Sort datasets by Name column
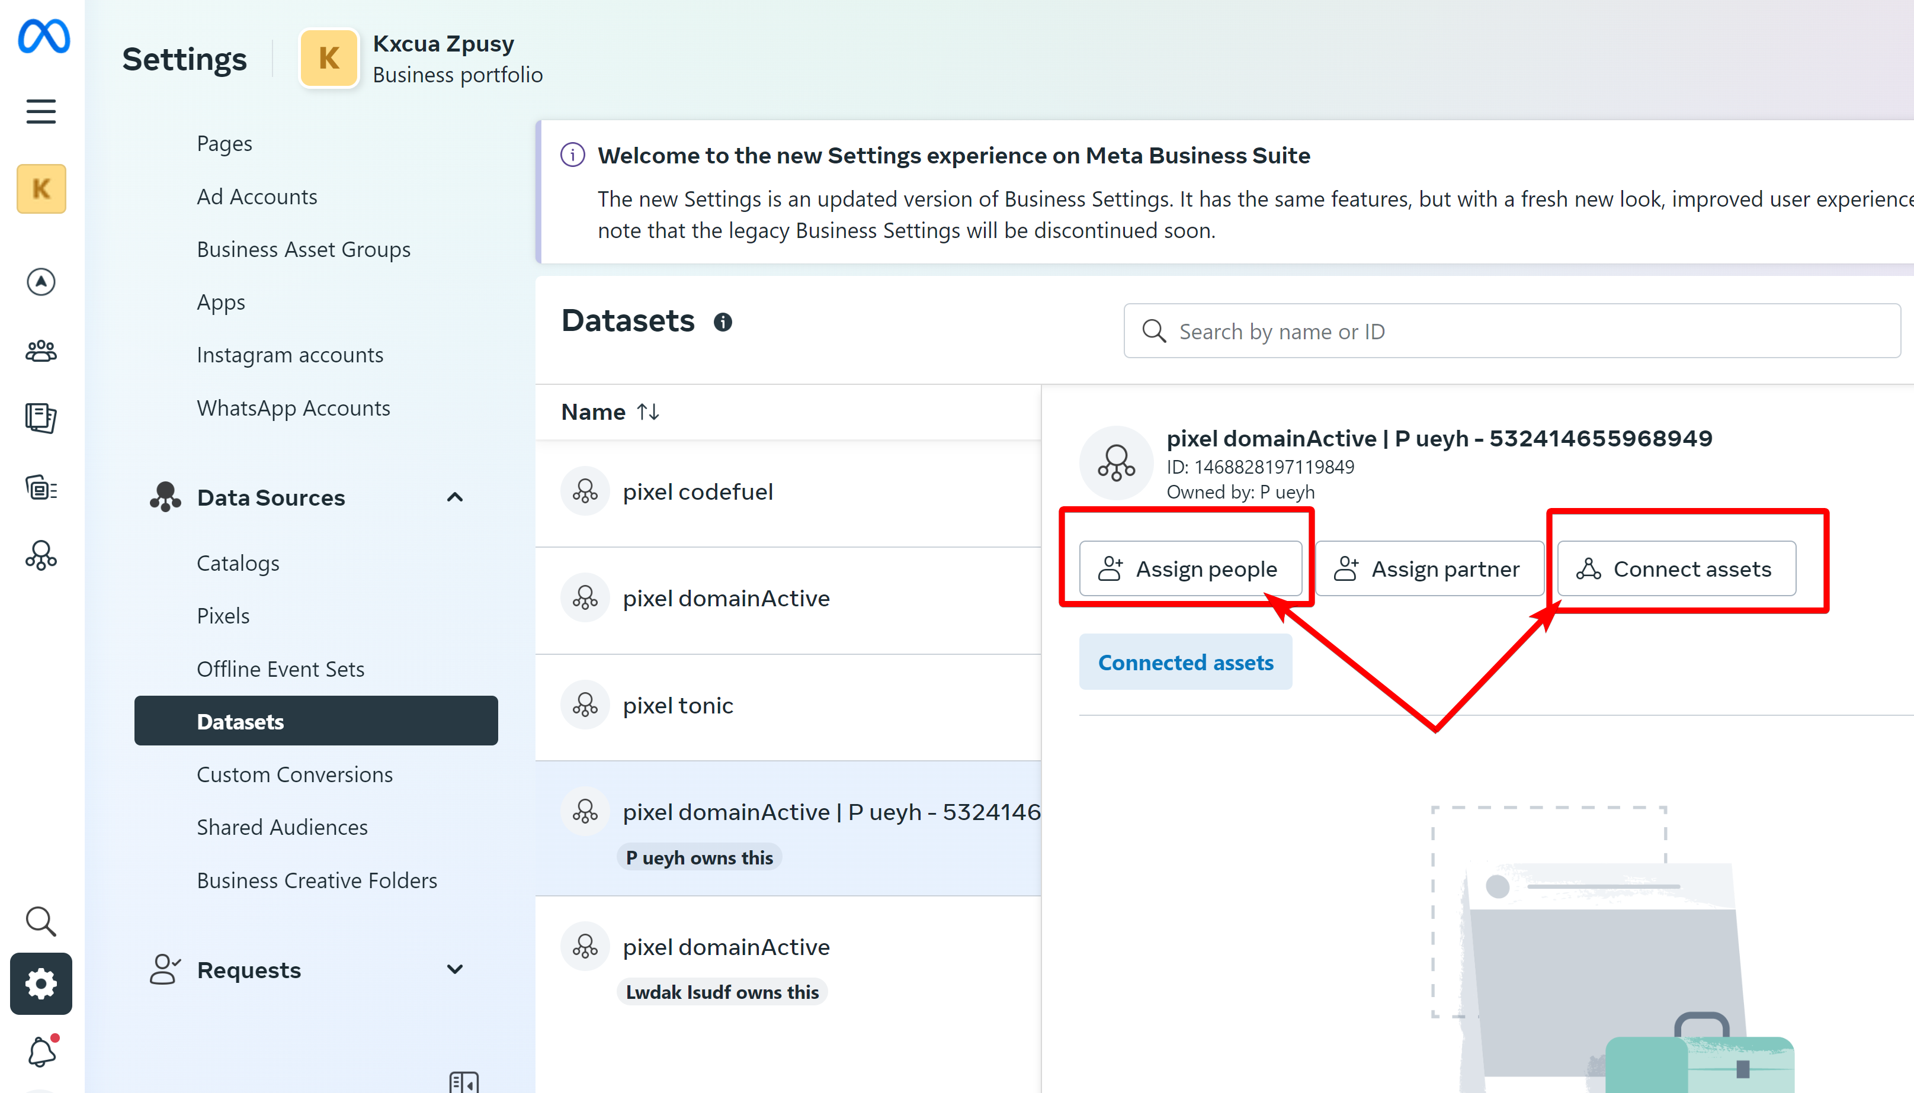1914x1093 pixels. tap(610, 412)
